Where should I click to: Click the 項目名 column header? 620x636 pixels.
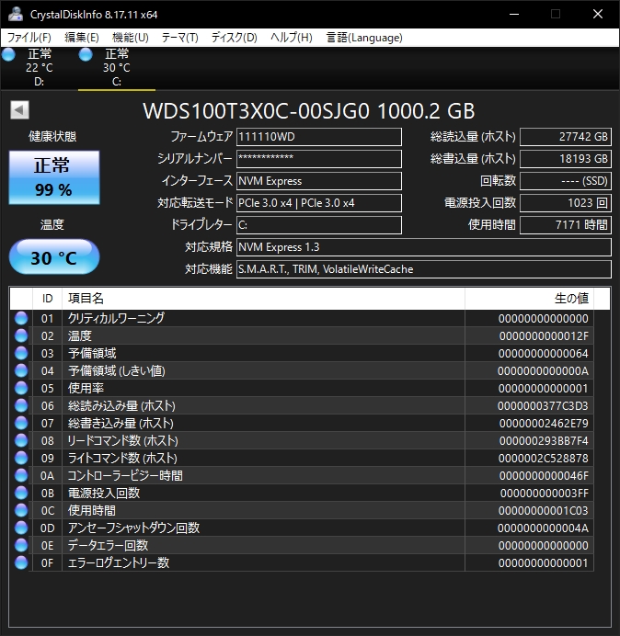(x=263, y=299)
